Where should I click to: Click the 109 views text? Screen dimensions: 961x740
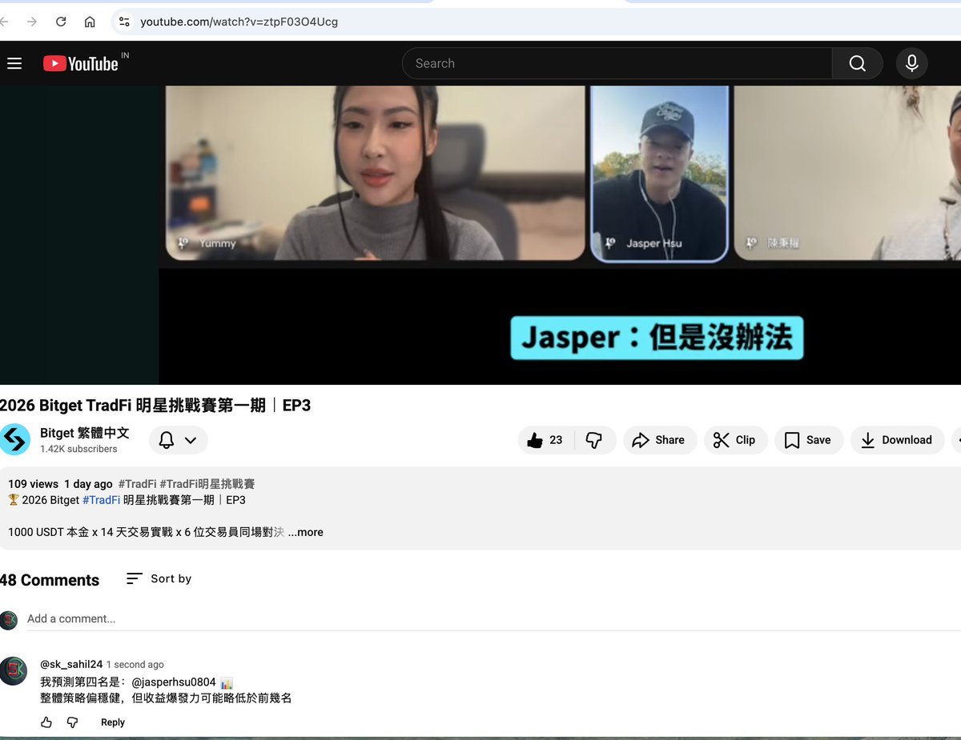(33, 484)
